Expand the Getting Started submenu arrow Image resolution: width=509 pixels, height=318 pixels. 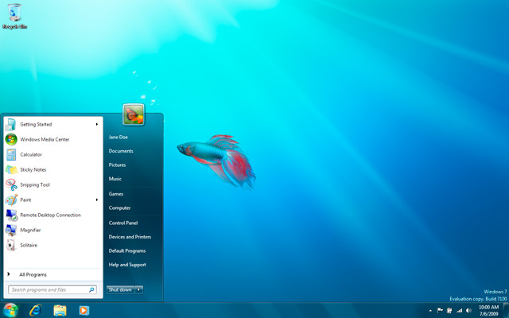97,124
